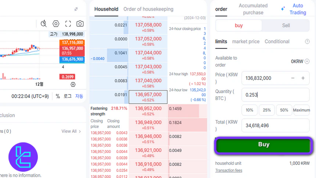
Task: Open axis settings icon beside 12월
Action: pyautogui.click(x=73, y=84)
